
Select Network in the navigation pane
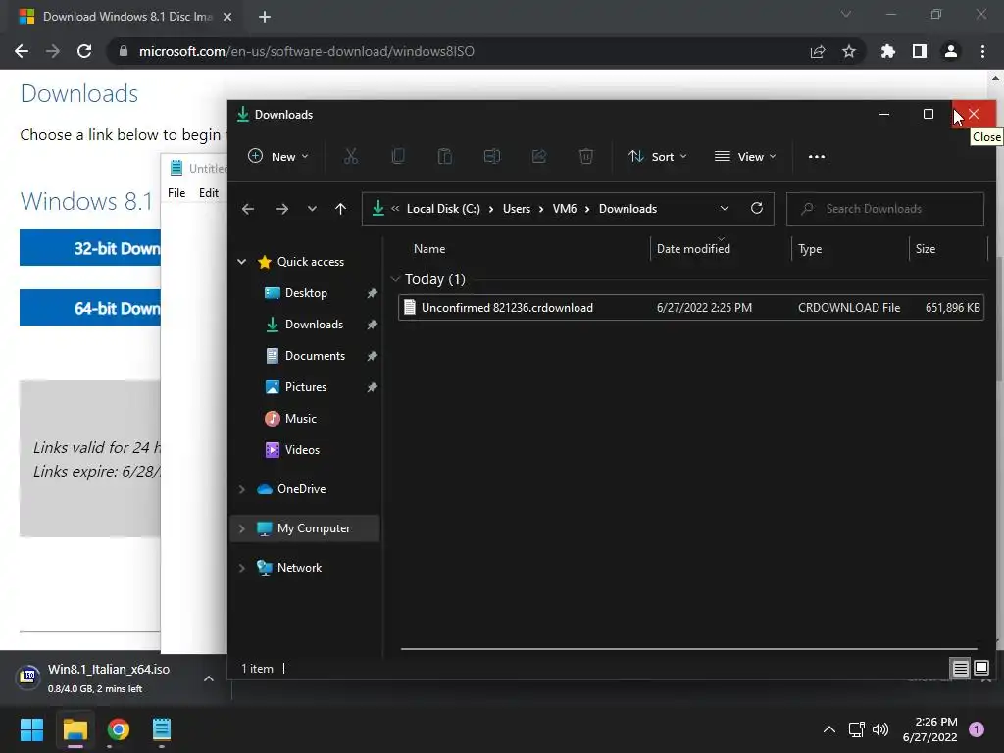(299, 568)
